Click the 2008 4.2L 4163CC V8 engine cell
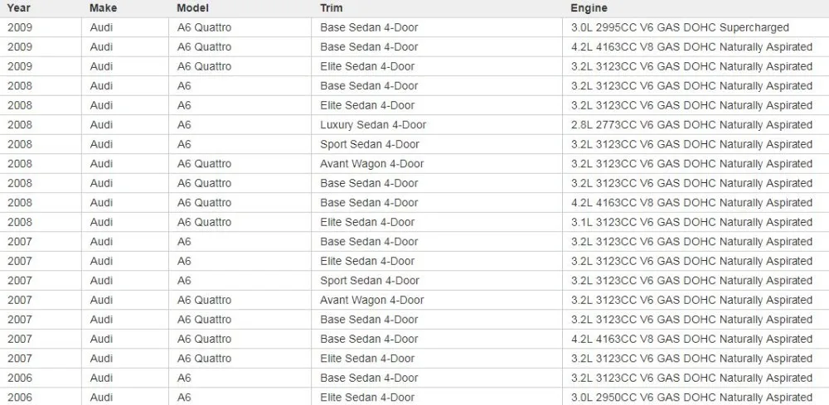 tap(696, 203)
